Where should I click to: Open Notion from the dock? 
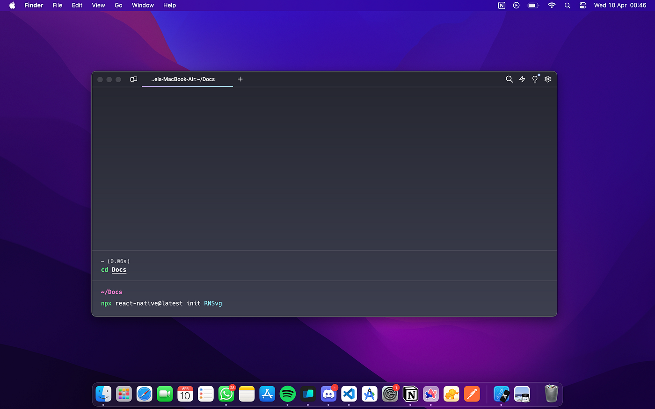[410, 394]
